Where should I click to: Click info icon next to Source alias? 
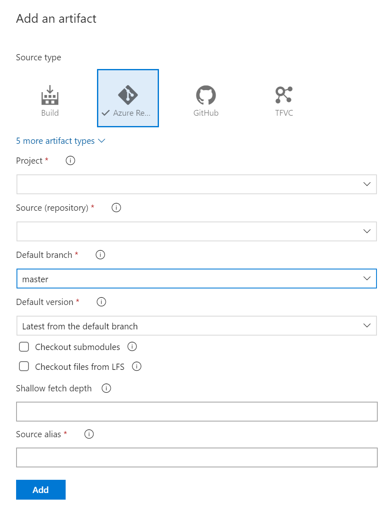pyautogui.click(x=89, y=434)
